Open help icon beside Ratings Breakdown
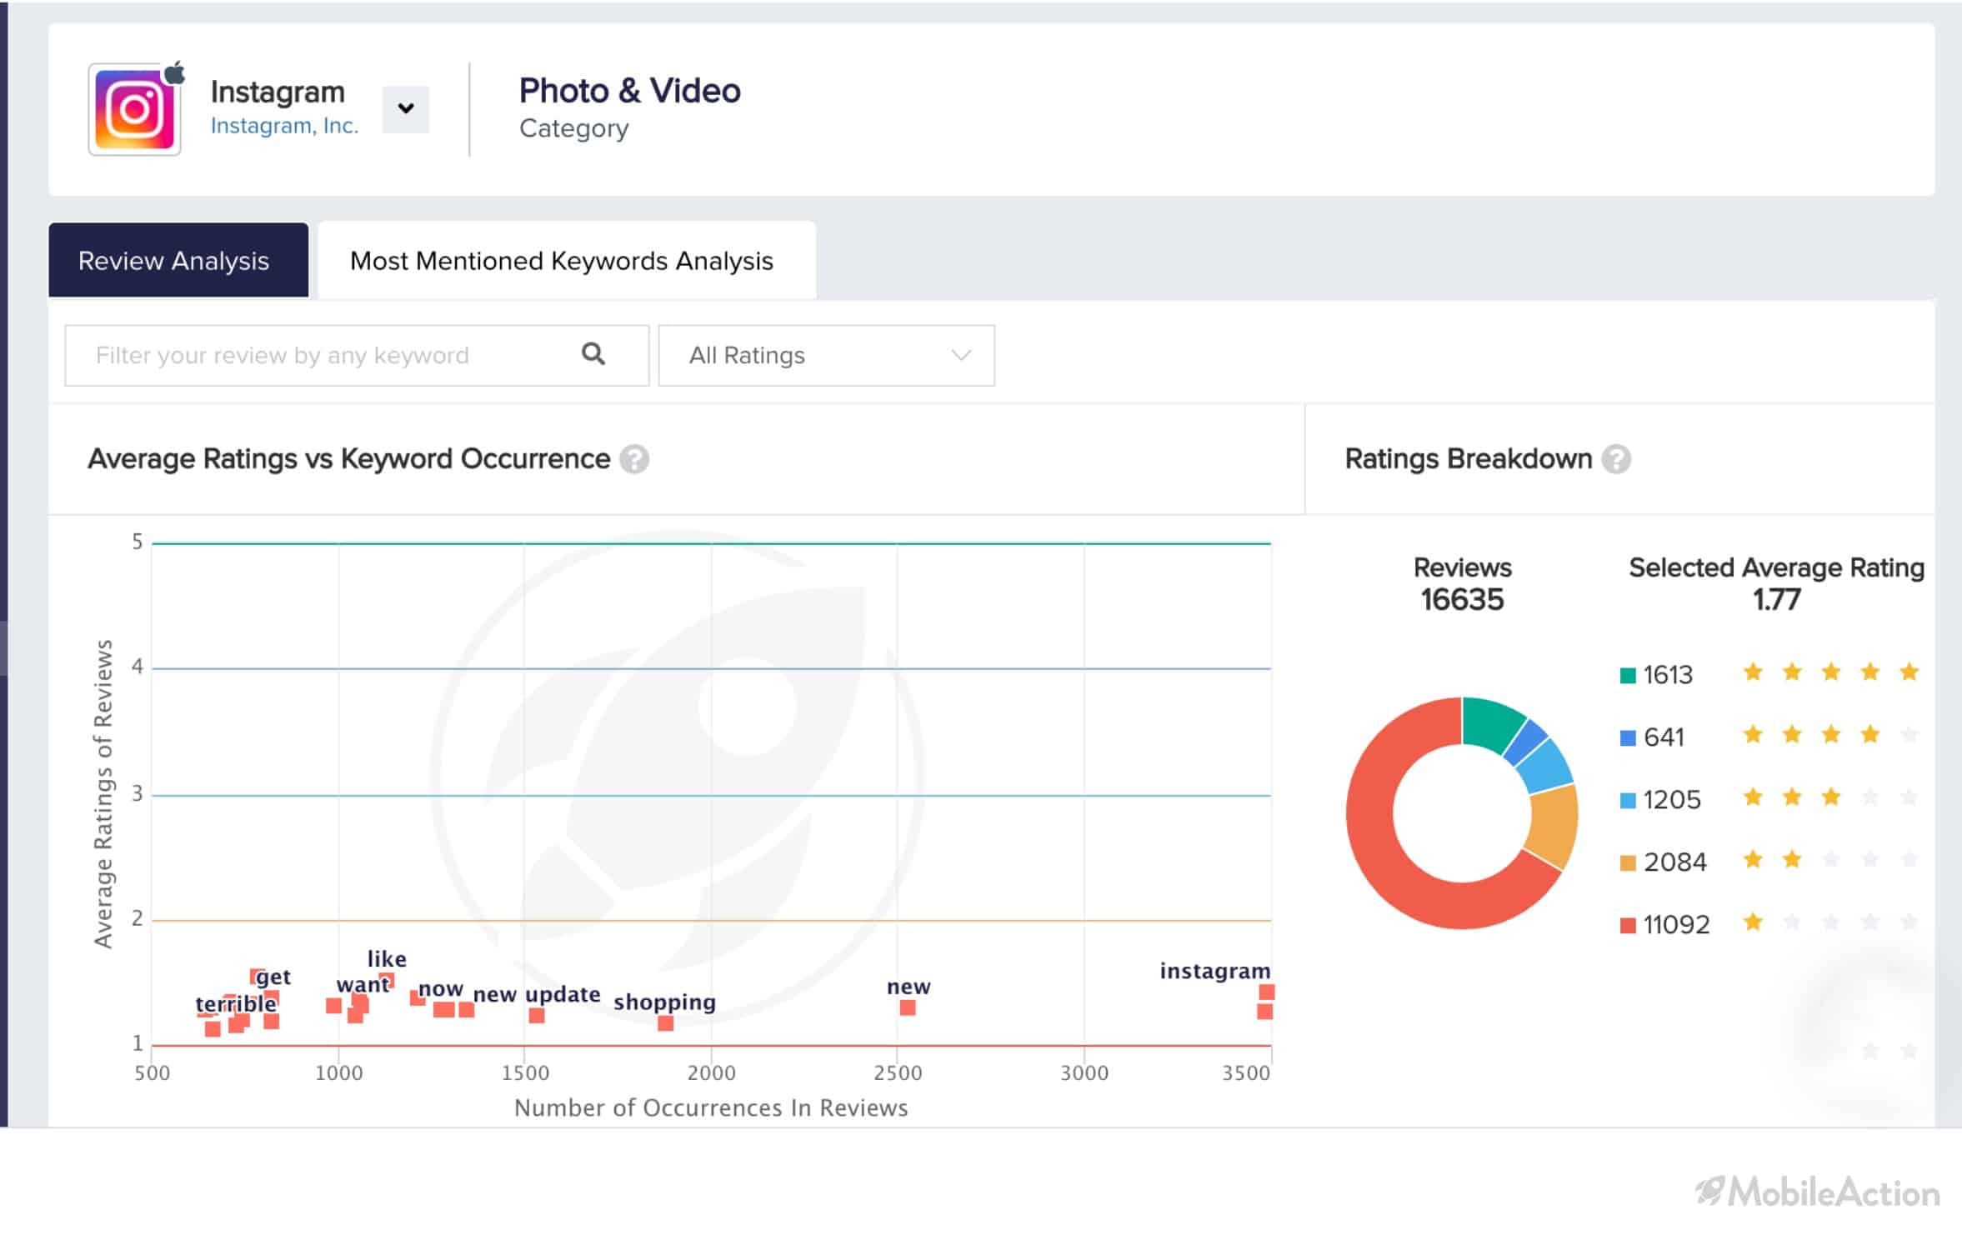The image size is (1962, 1250). 1616,459
